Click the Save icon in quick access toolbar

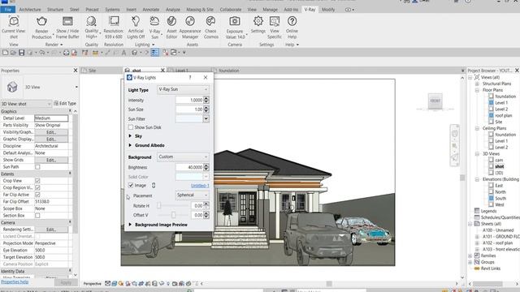click(x=22, y=52)
